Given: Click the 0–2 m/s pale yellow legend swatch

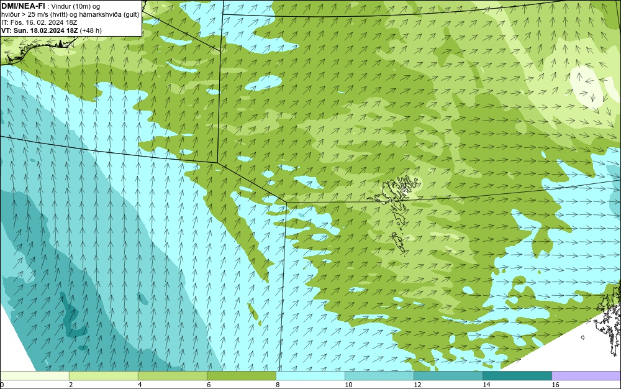Looking at the screenshot, I should coord(34,375).
